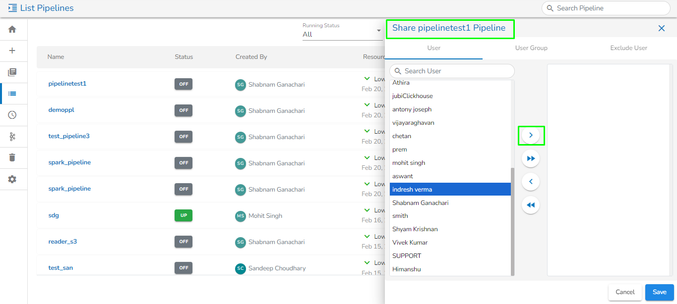677x304 pixels.
Task: Click the user list vertical scrollbar
Action: [x=513, y=221]
